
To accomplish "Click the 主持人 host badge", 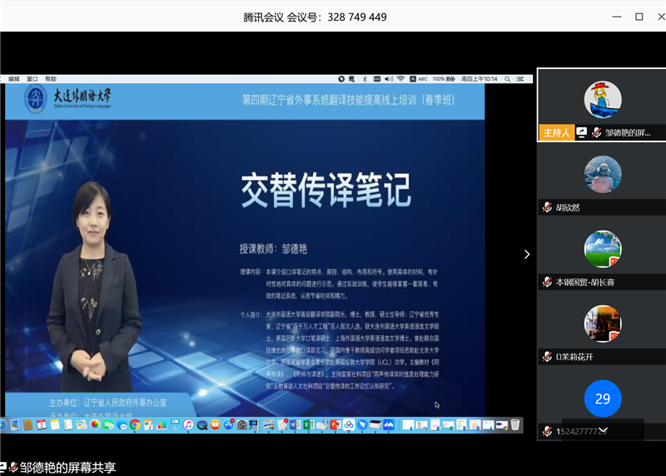I will [x=555, y=132].
